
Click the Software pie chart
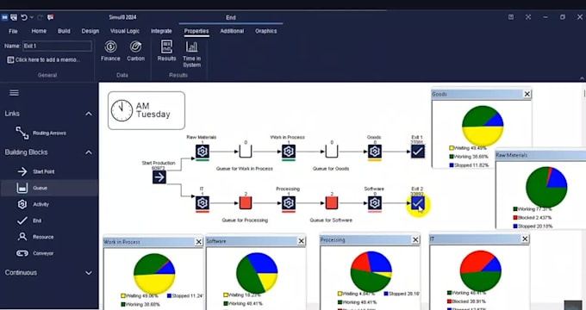tap(257, 273)
